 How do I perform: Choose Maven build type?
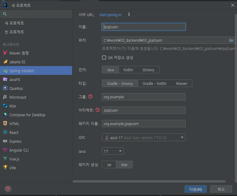(182, 83)
